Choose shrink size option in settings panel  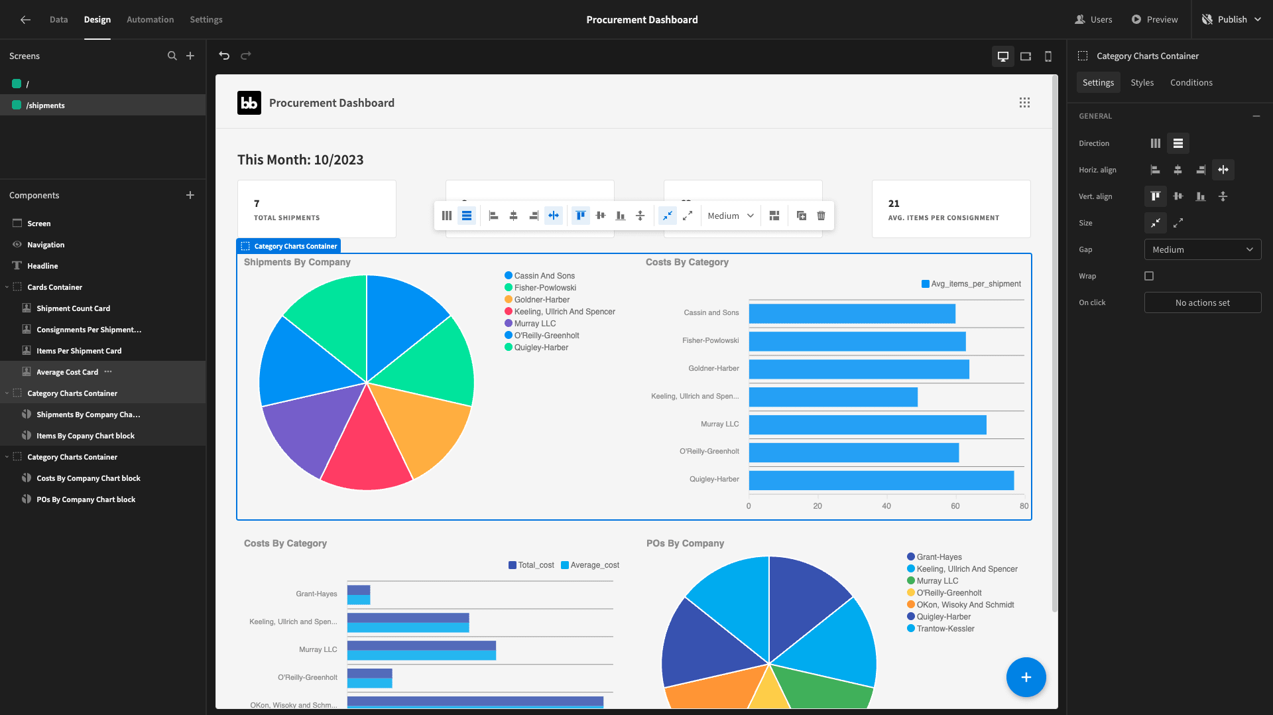1156,223
